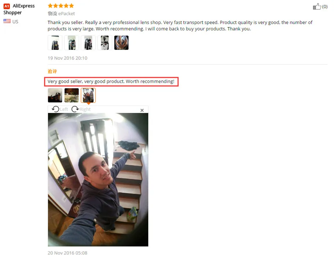Screen dimensions: 336x257
Task: Click the 'Left' rotate label
Action: coord(64,109)
